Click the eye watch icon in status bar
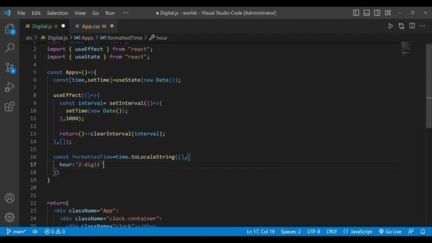This screenshot has height=243, width=432. click(x=35, y=232)
